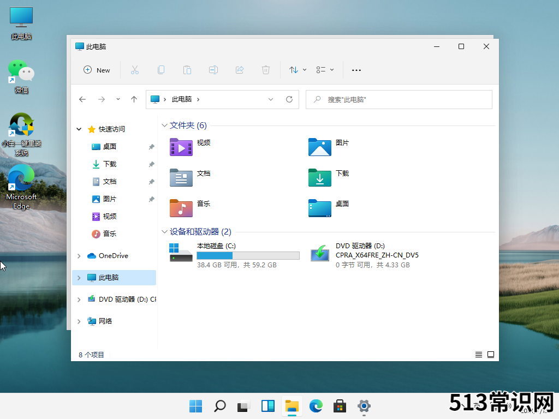
Task: Collapse the 文件夹 (6) group header
Action: click(164, 125)
